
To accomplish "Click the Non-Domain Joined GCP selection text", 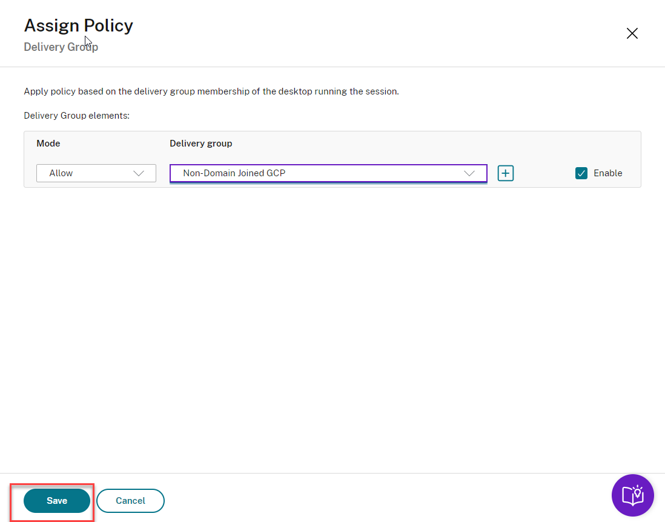I will [x=234, y=173].
